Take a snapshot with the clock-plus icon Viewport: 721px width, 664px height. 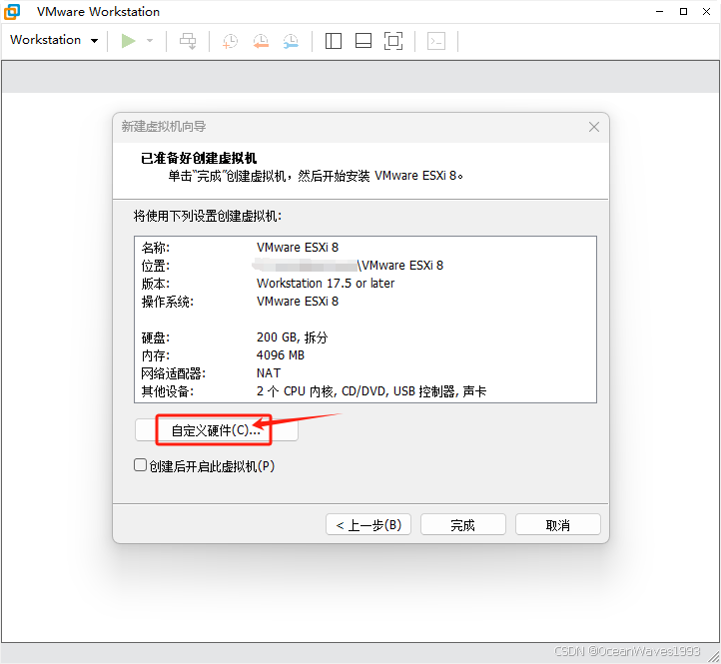[x=231, y=41]
